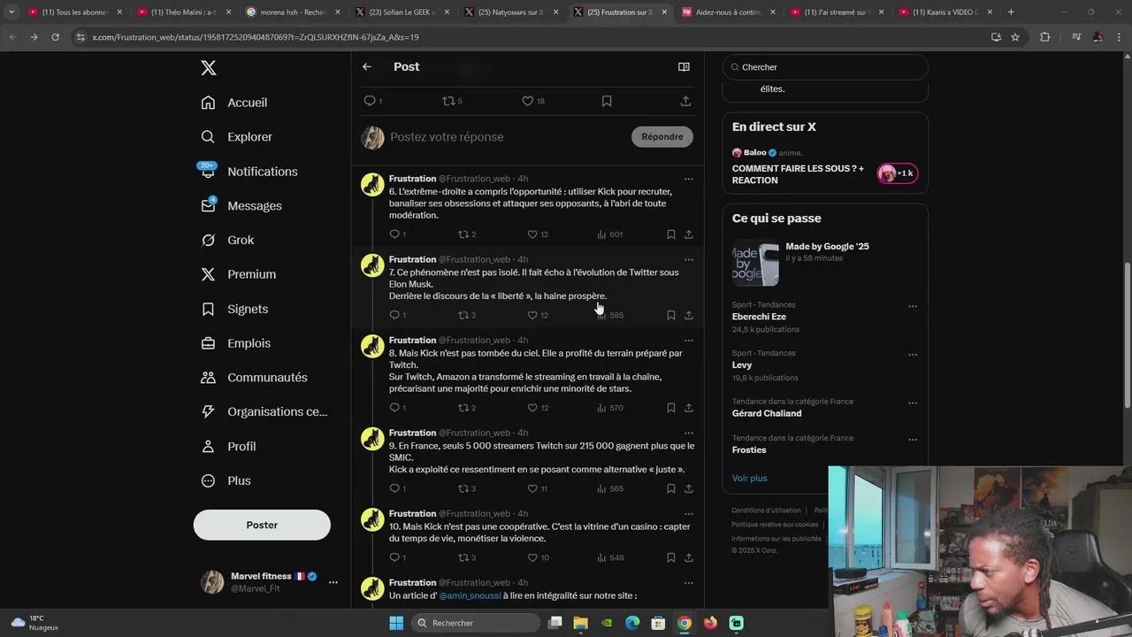Click the X logo in sidebar
Image resolution: width=1132 pixels, height=637 pixels.
208,68
